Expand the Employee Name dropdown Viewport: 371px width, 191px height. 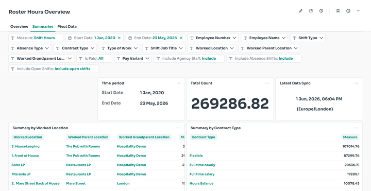coord(264,38)
